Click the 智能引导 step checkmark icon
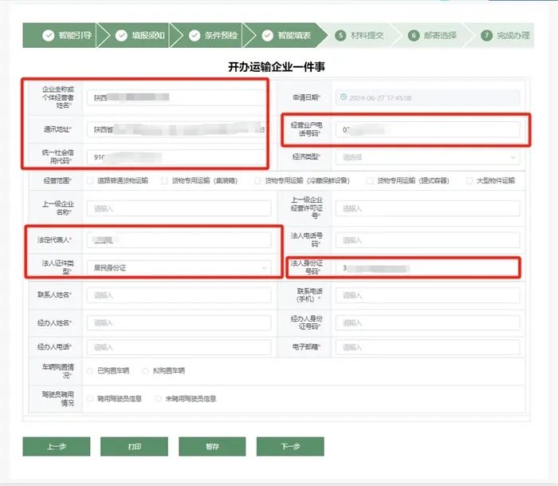This screenshot has height=486, width=558. click(x=48, y=35)
